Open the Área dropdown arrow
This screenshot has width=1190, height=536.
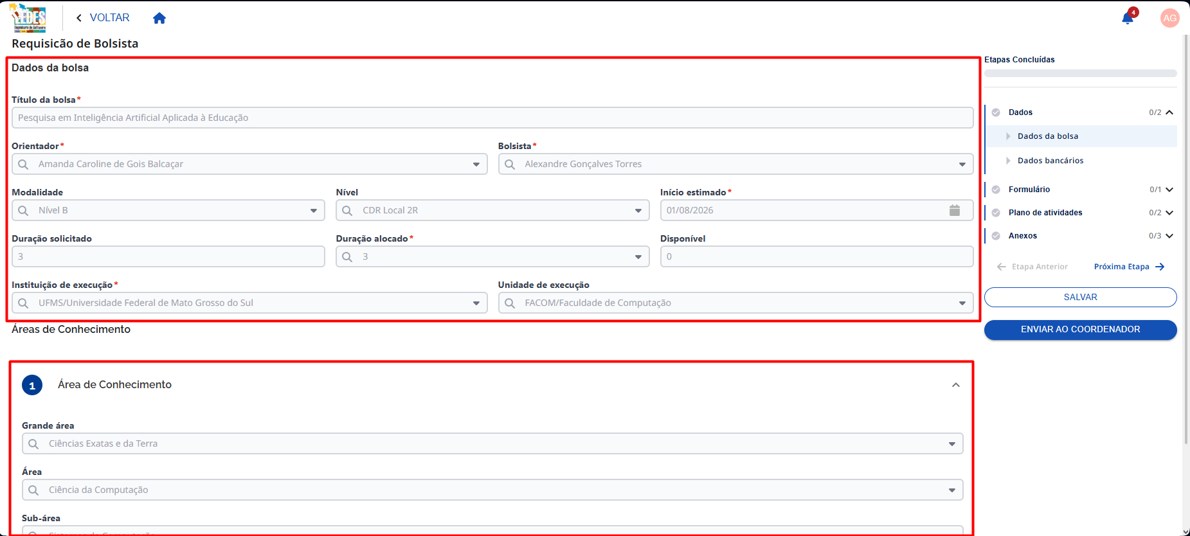[952, 490]
